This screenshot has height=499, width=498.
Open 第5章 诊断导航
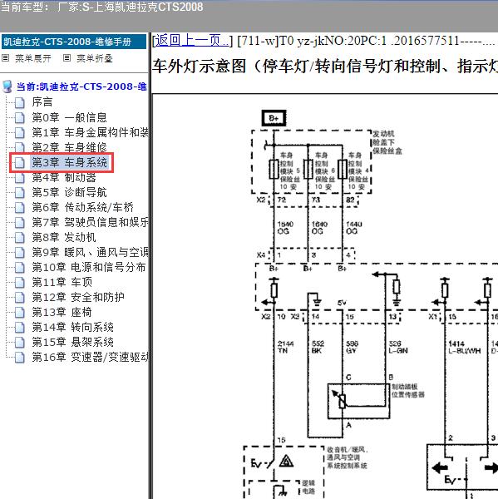point(69,193)
